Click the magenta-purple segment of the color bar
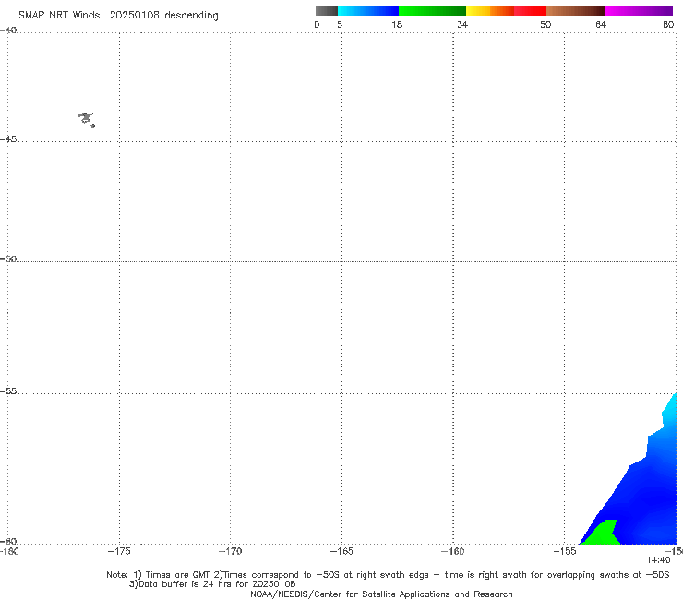The image size is (683, 600). (639, 11)
